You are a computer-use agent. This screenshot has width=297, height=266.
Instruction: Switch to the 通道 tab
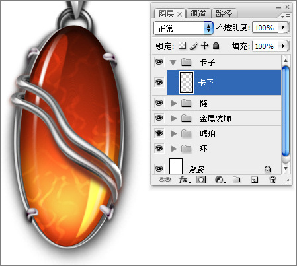[198, 14]
